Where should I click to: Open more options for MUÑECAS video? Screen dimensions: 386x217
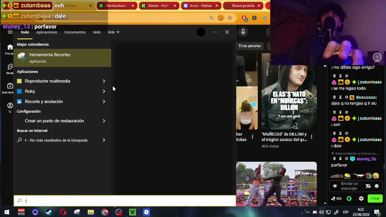[x=312, y=137]
